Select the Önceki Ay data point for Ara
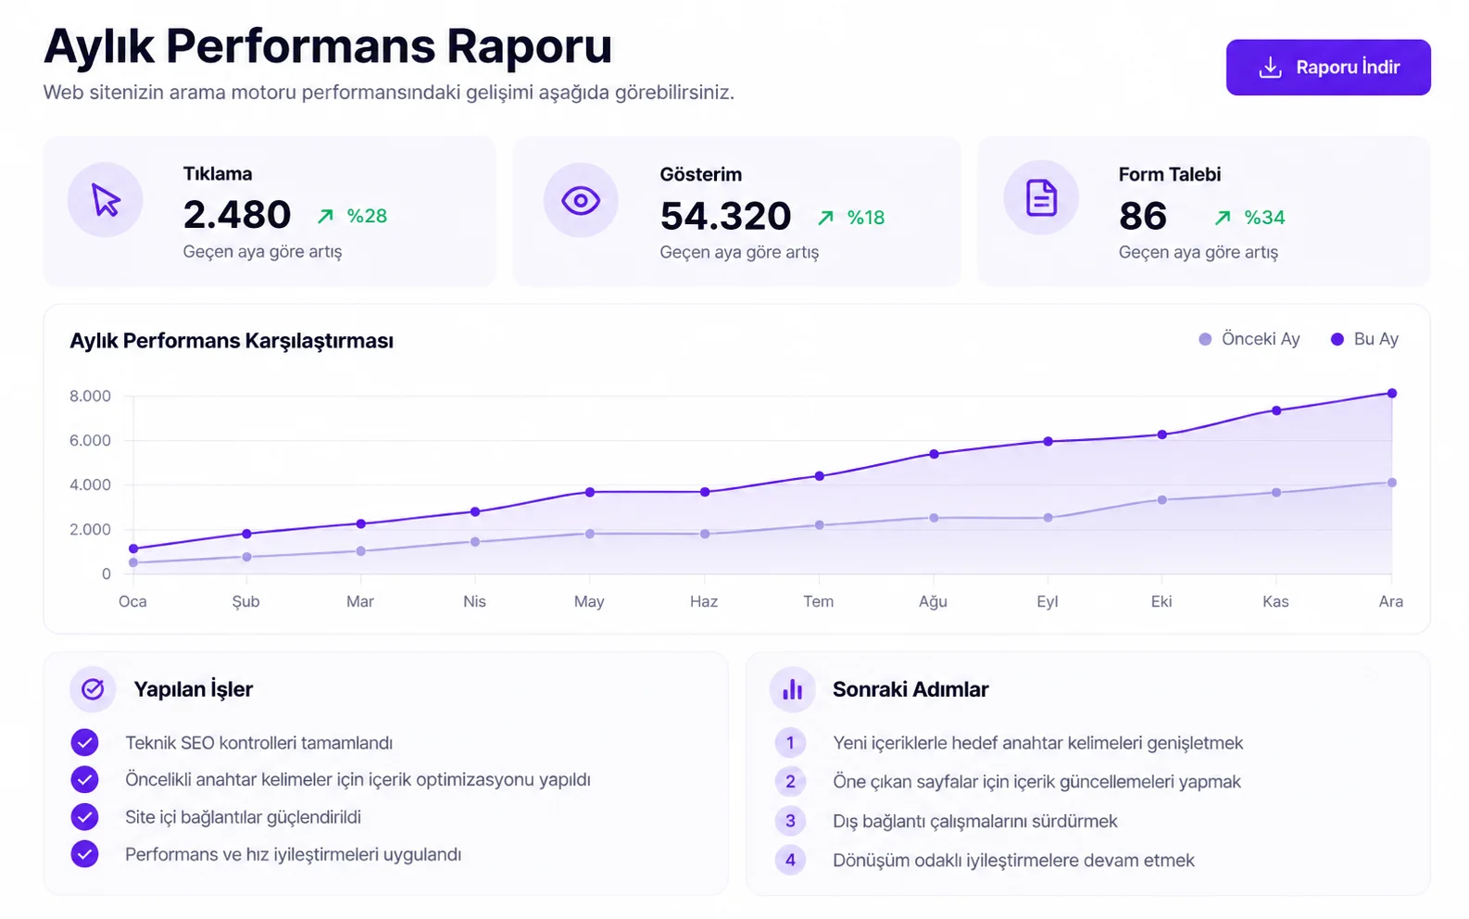Screen dimensions: 1469x919 tap(1391, 483)
